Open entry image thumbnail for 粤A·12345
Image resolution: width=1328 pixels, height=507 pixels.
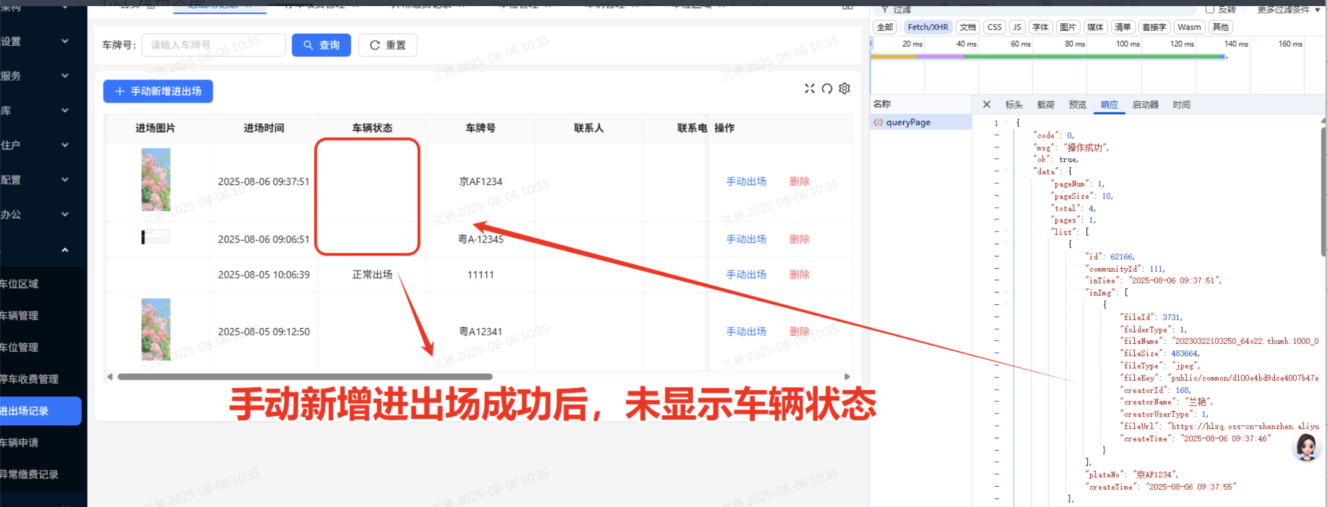point(156,237)
